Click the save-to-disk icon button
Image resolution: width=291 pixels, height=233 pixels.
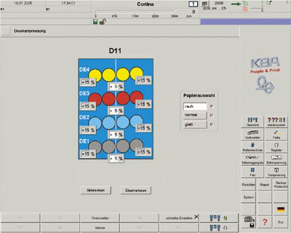pyautogui.click(x=249, y=222)
